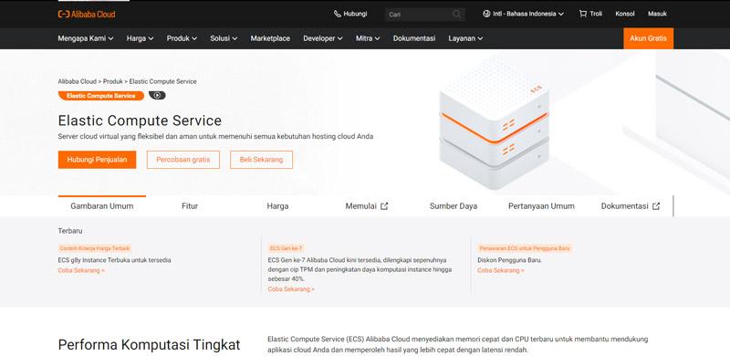Click the ECS server cube illustration

pos(494,123)
